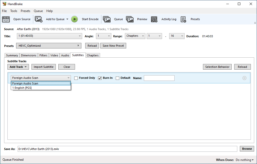Screen dimensions: 257x164
Task: Click the Save As path field
Action: click(x=127, y=149)
